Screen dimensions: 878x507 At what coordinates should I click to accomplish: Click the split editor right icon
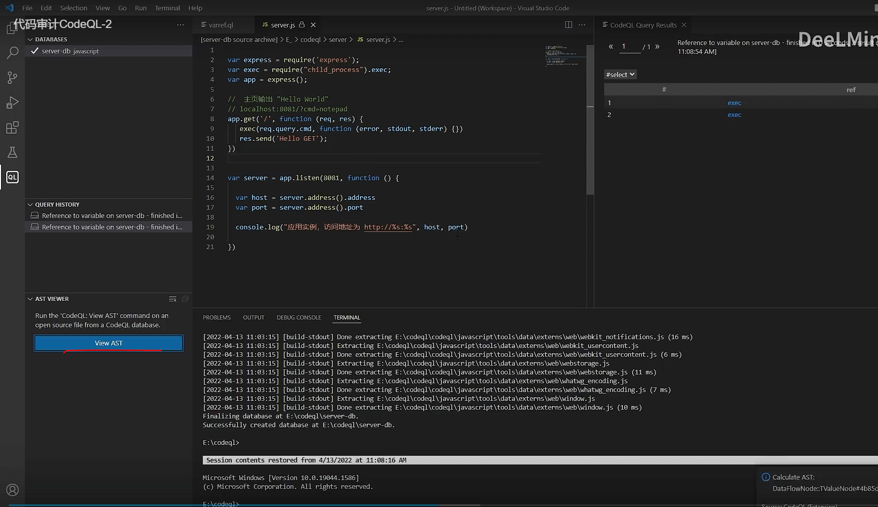(x=568, y=25)
